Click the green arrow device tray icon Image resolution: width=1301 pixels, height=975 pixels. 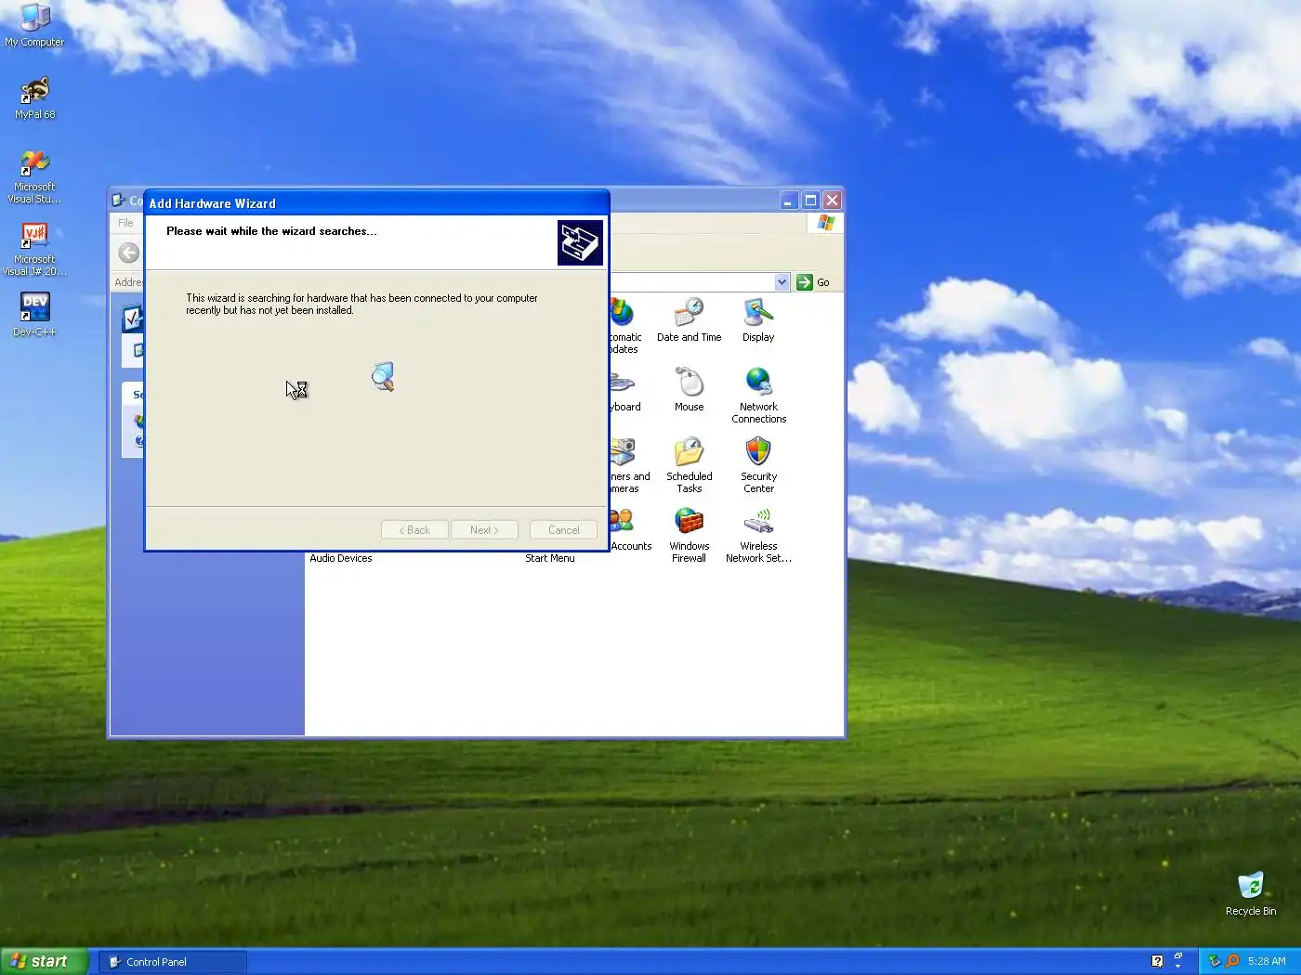point(1215,961)
